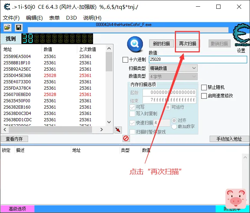Click results list horizontal scroll left arrow
This screenshot has width=250, height=213.
tap(5, 130)
